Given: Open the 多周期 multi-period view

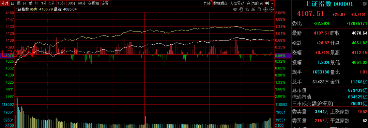Looking at the screenshot, I should [x=94, y=3].
